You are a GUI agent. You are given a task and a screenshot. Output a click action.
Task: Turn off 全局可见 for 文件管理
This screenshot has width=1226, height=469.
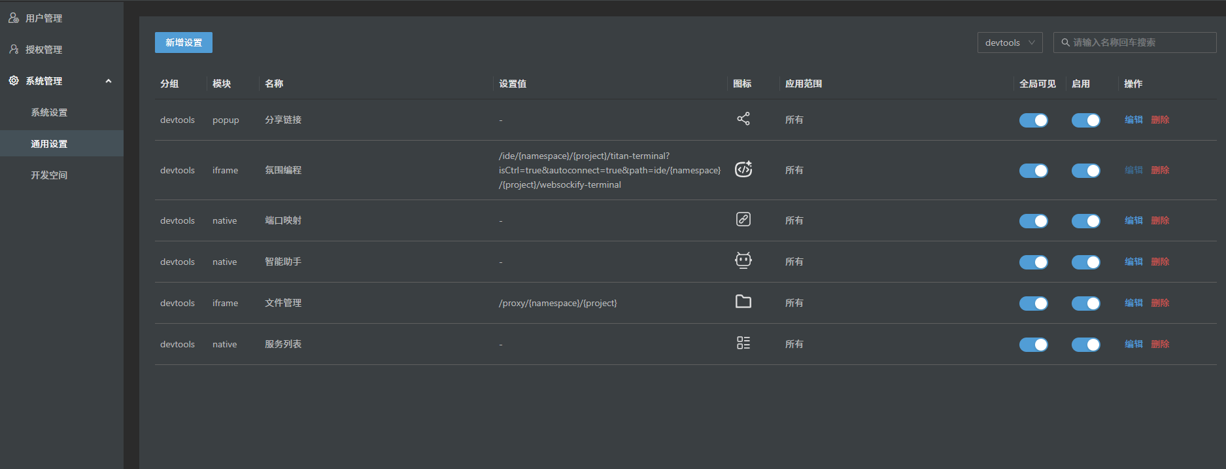[x=1033, y=304]
